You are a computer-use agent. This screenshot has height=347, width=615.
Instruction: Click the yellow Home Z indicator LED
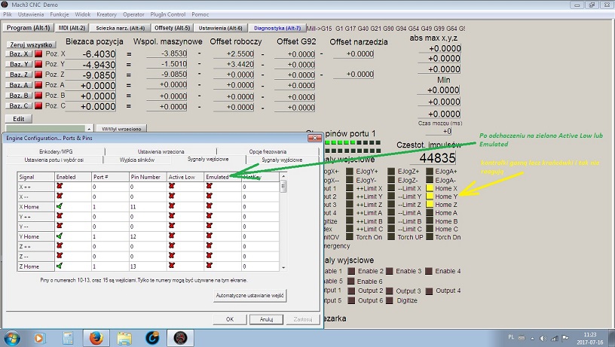(430, 205)
